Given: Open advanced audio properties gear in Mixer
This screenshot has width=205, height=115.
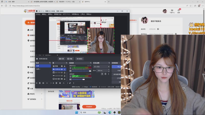Looking at the screenshot, I should (70, 83).
